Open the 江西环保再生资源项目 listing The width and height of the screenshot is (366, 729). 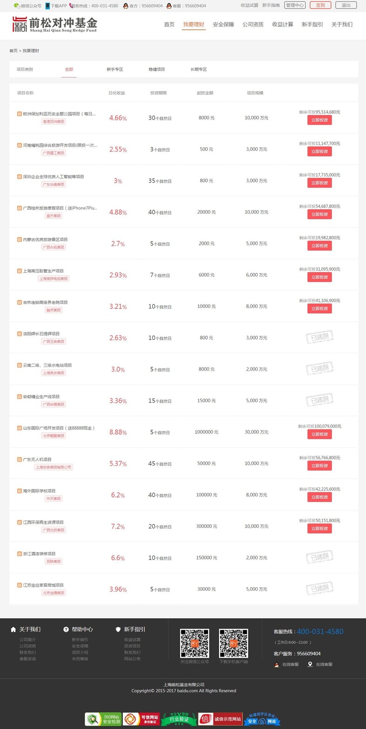tap(43, 522)
